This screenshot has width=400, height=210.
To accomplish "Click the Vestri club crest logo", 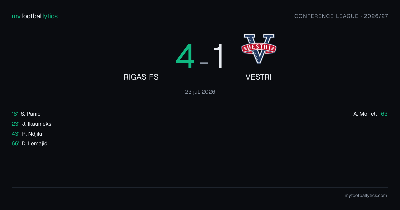I will pyautogui.click(x=259, y=49).
